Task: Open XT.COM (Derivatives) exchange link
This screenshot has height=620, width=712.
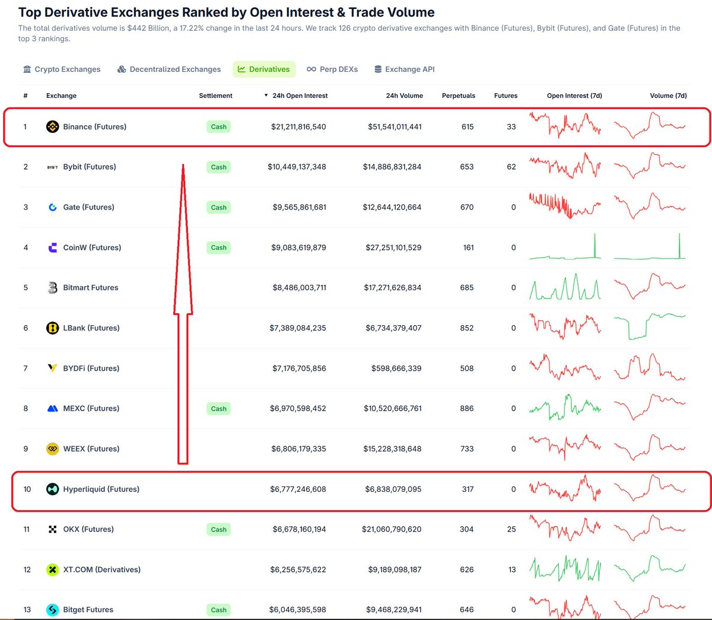Action: click(x=102, y=570)
